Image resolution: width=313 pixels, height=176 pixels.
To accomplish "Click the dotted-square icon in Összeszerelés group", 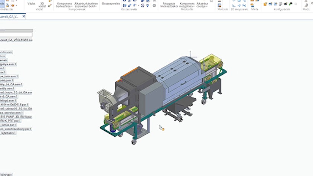I will [142, 6].
